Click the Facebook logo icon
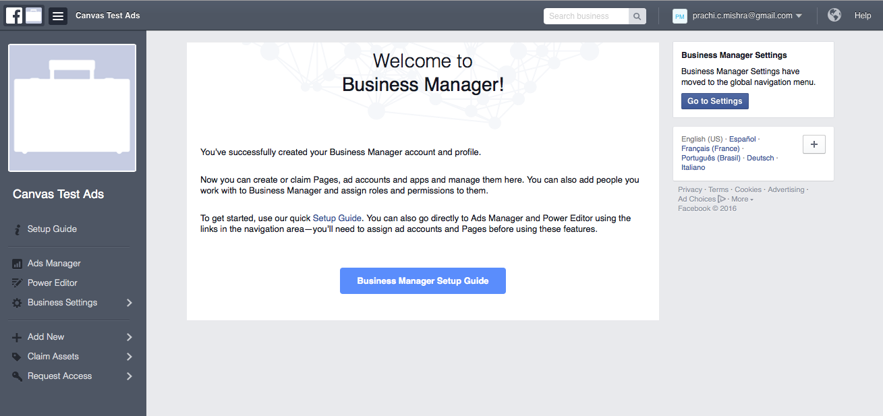 14,15
